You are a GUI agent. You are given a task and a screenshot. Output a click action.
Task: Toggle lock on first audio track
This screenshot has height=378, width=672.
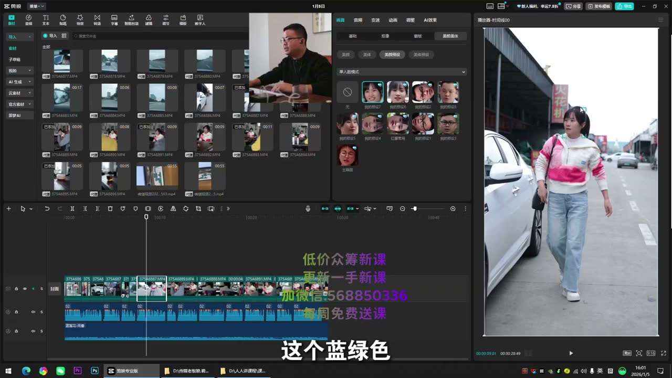click(16, 312)
